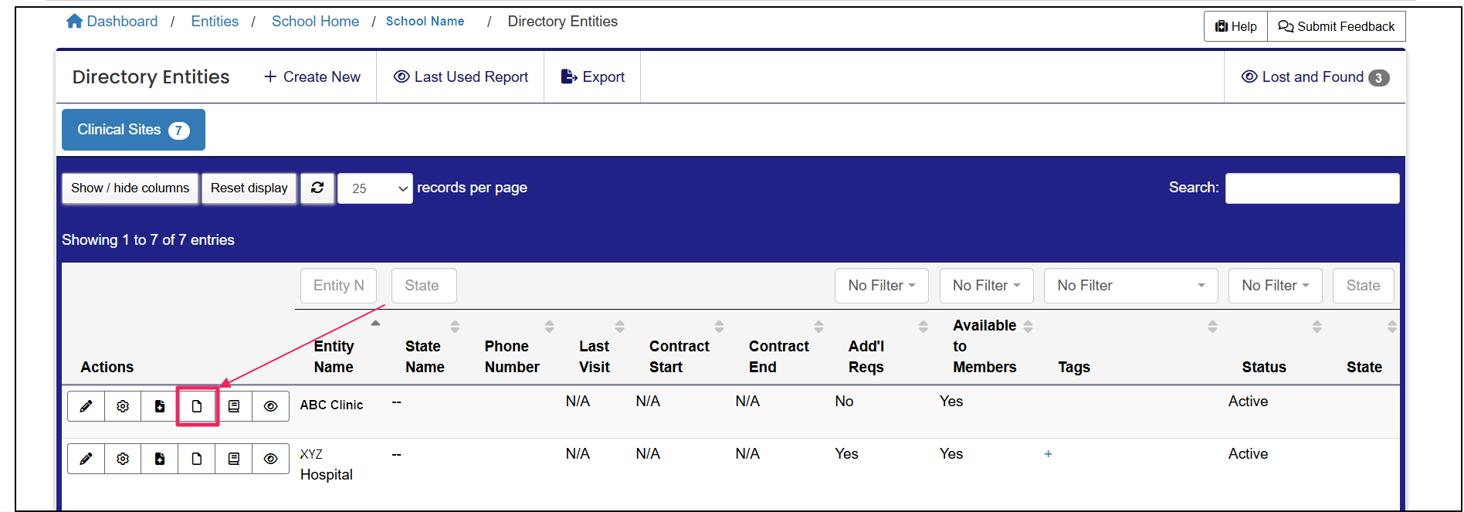
Task: Click ABC Clinic notes list icon
Action: (234, 406)
